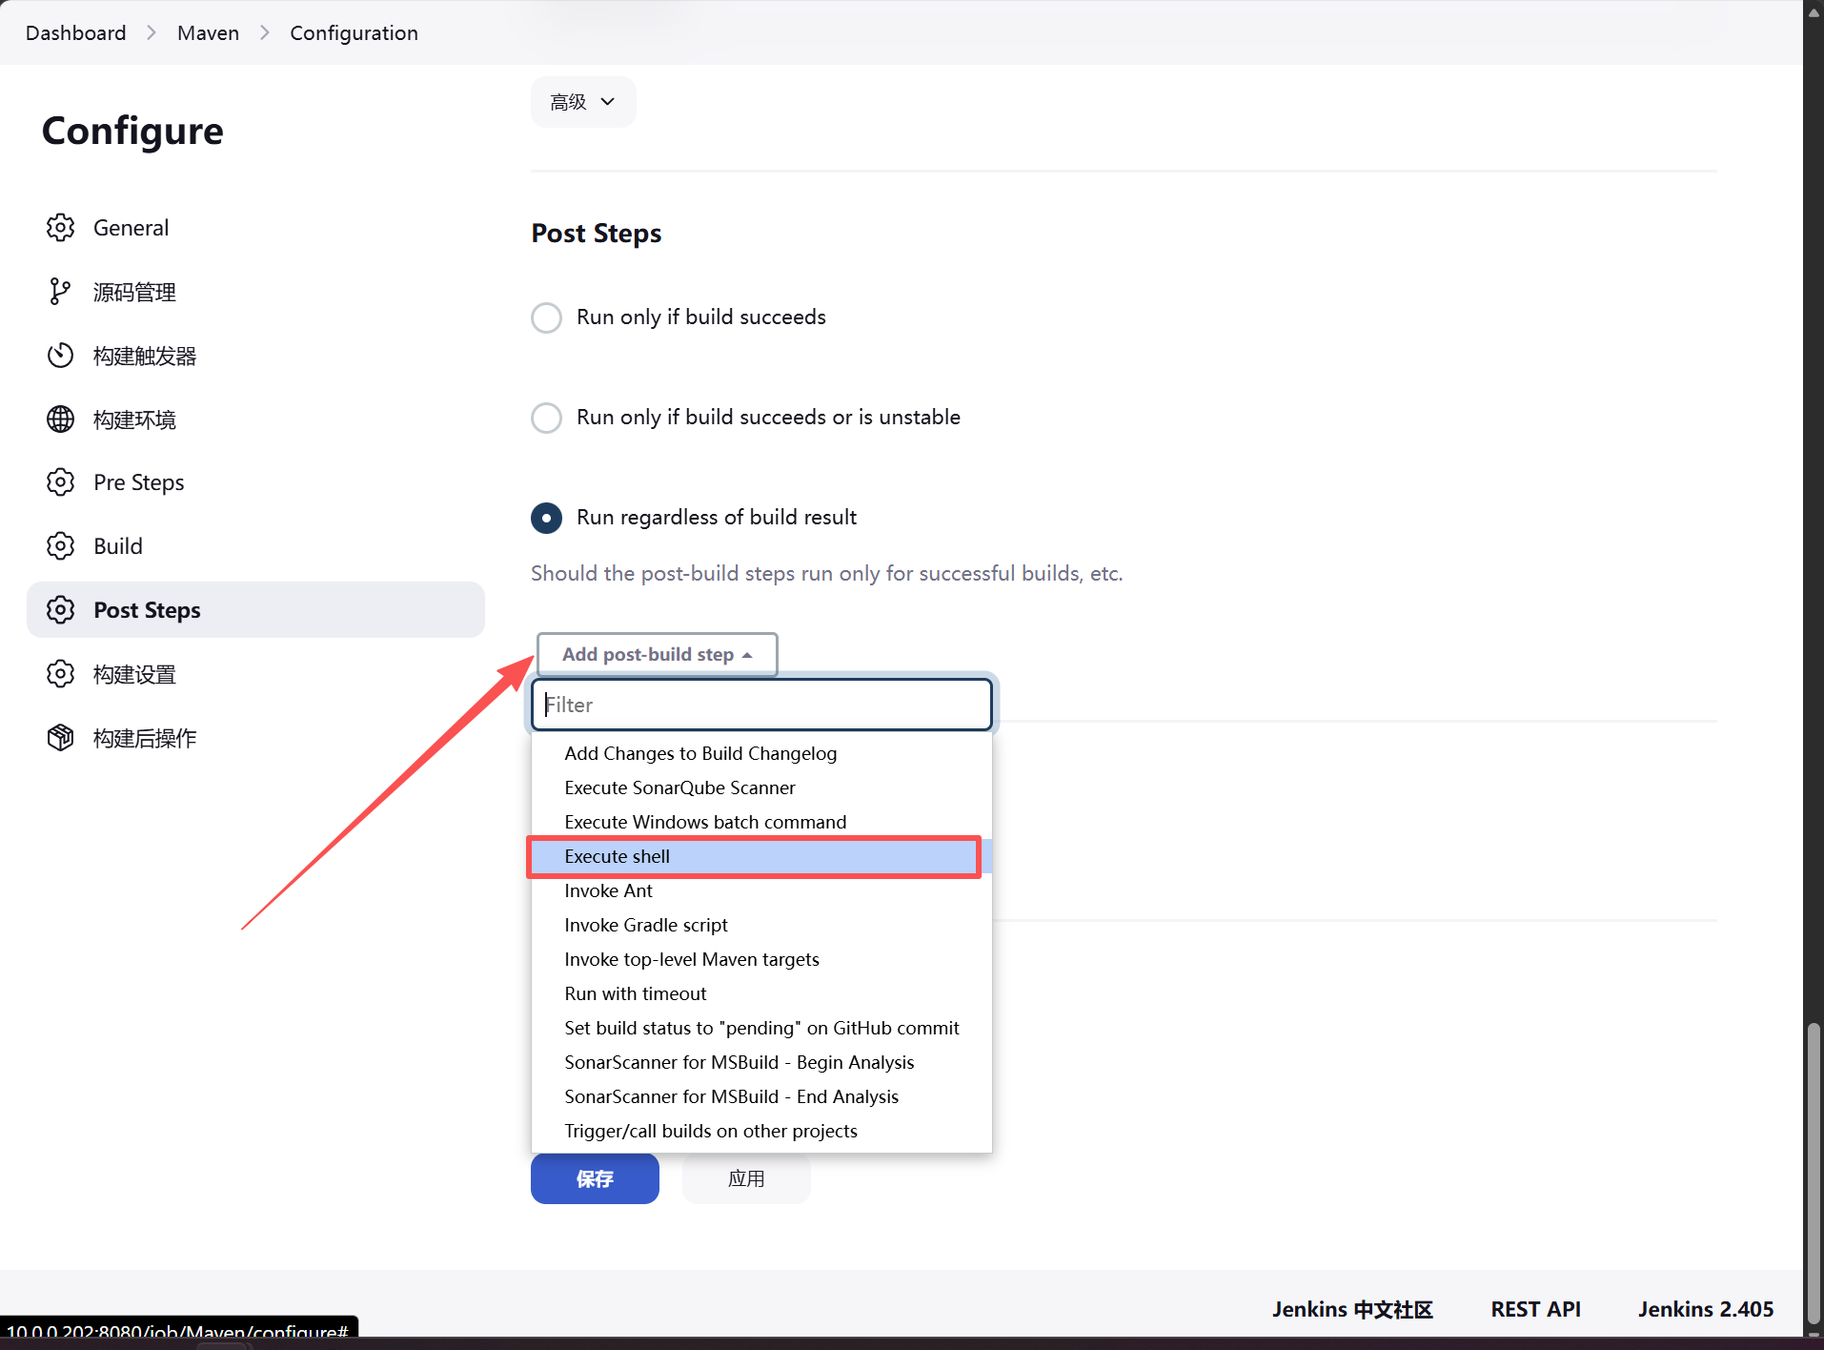
Task: Click the Post Steps gear icon
Action: (x=60, y=610)
